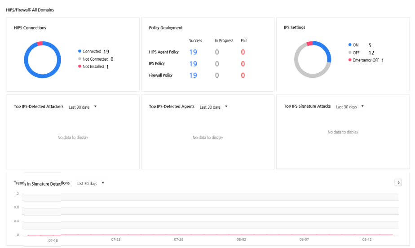Click the next arrow in Trends panel
Image resolution: width=415 pixels, height=248 pixels.
[398, 182]
